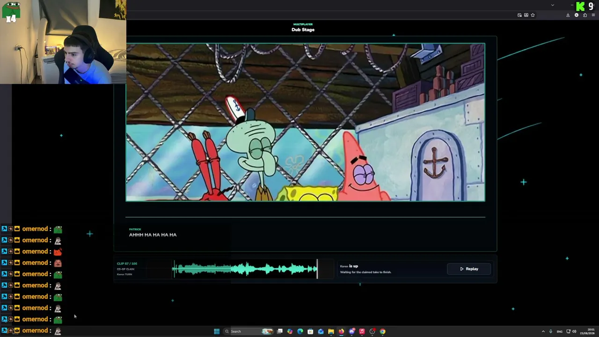Click the "is up" turn status text

353,266
